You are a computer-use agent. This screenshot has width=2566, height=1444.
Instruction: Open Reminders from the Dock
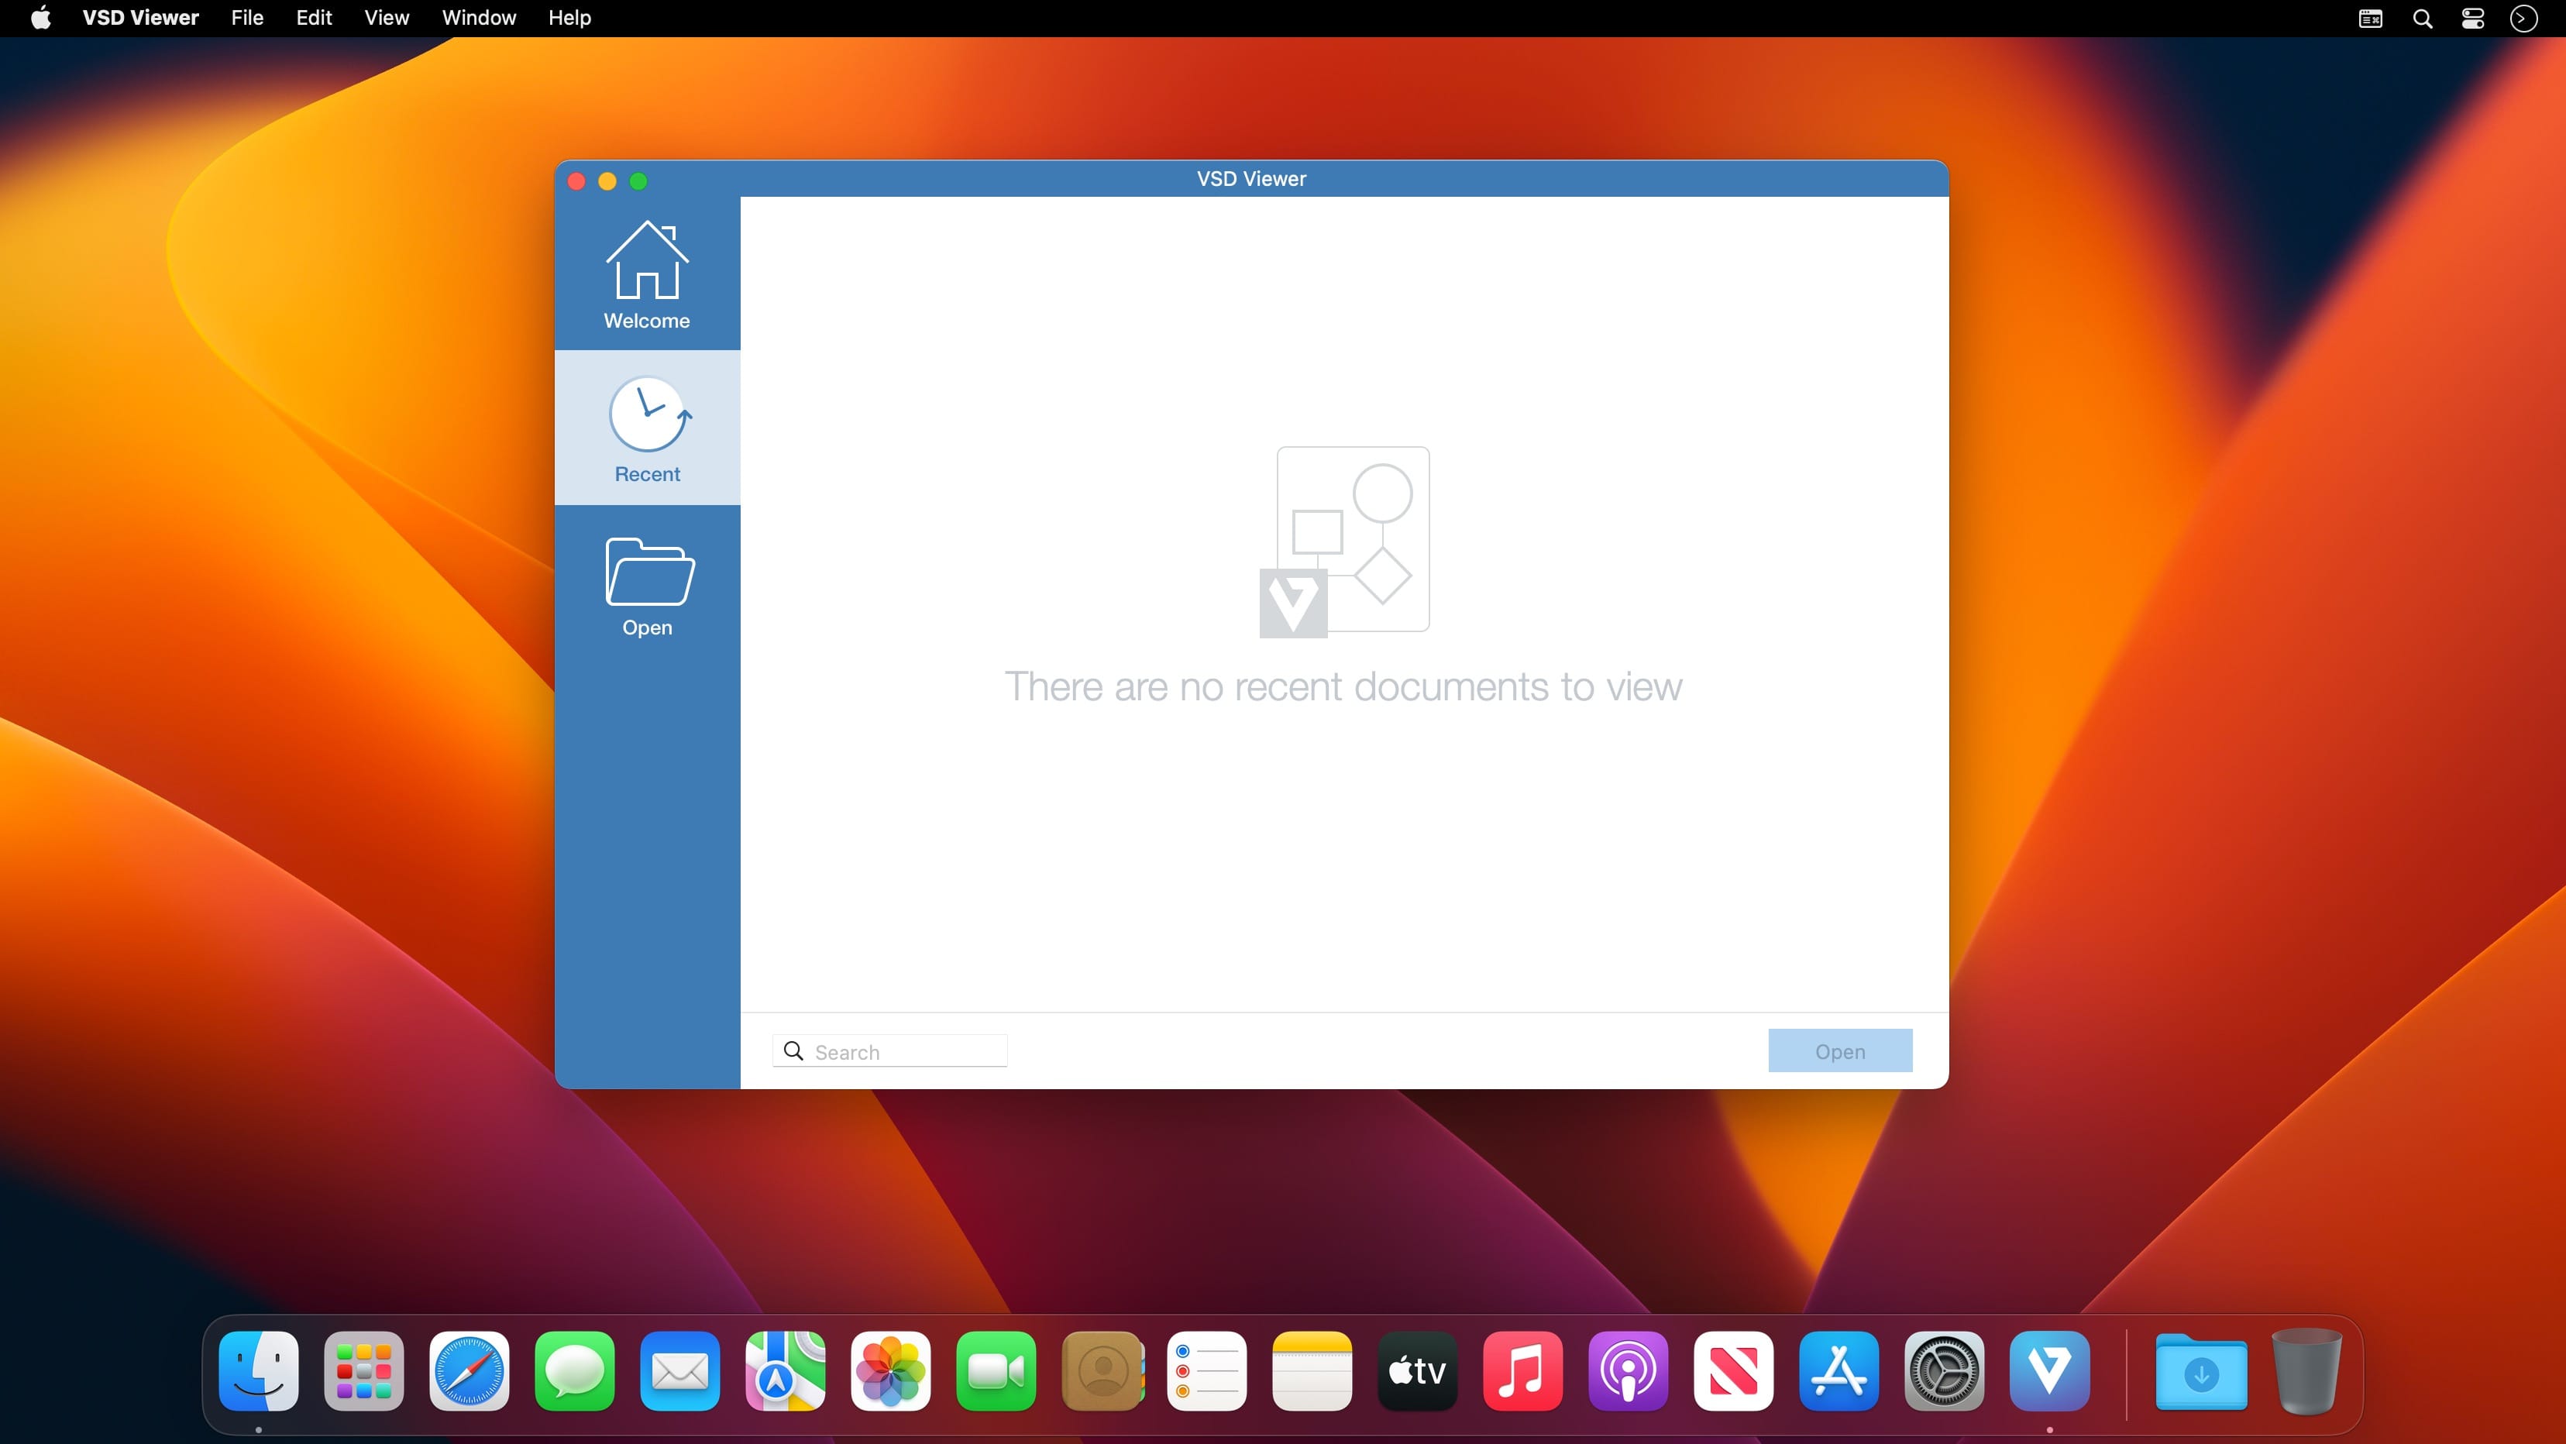click(x=1207, y=1371)
